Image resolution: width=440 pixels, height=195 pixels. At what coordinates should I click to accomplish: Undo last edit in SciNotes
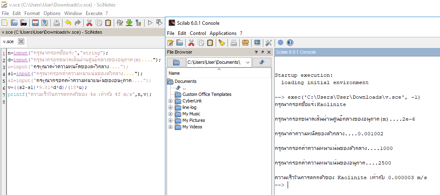coord(68,23)
